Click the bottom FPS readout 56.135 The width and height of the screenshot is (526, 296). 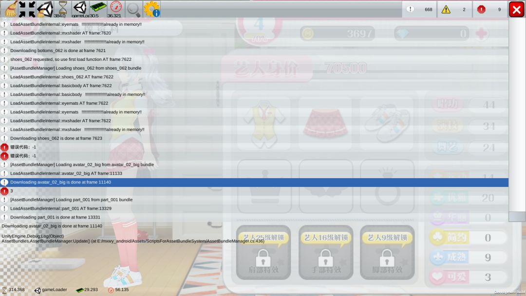[x=118, y=290]
